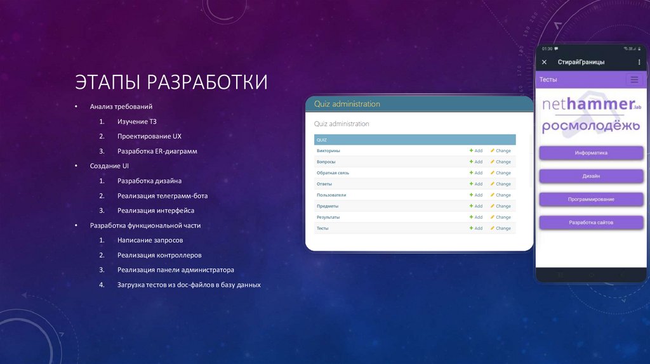
Task: Click the Quiz administration header title
Action: [347, 104]
